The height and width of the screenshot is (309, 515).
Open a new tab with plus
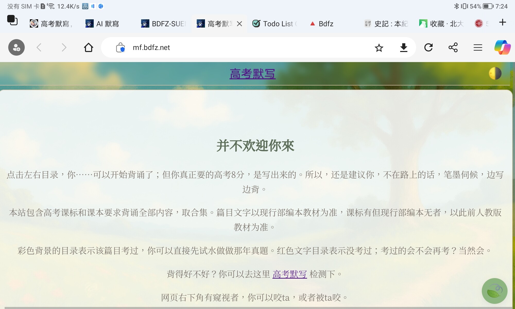502,22
